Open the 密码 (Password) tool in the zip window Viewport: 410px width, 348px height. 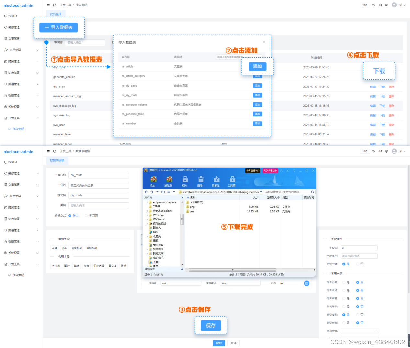click(185, 181)
